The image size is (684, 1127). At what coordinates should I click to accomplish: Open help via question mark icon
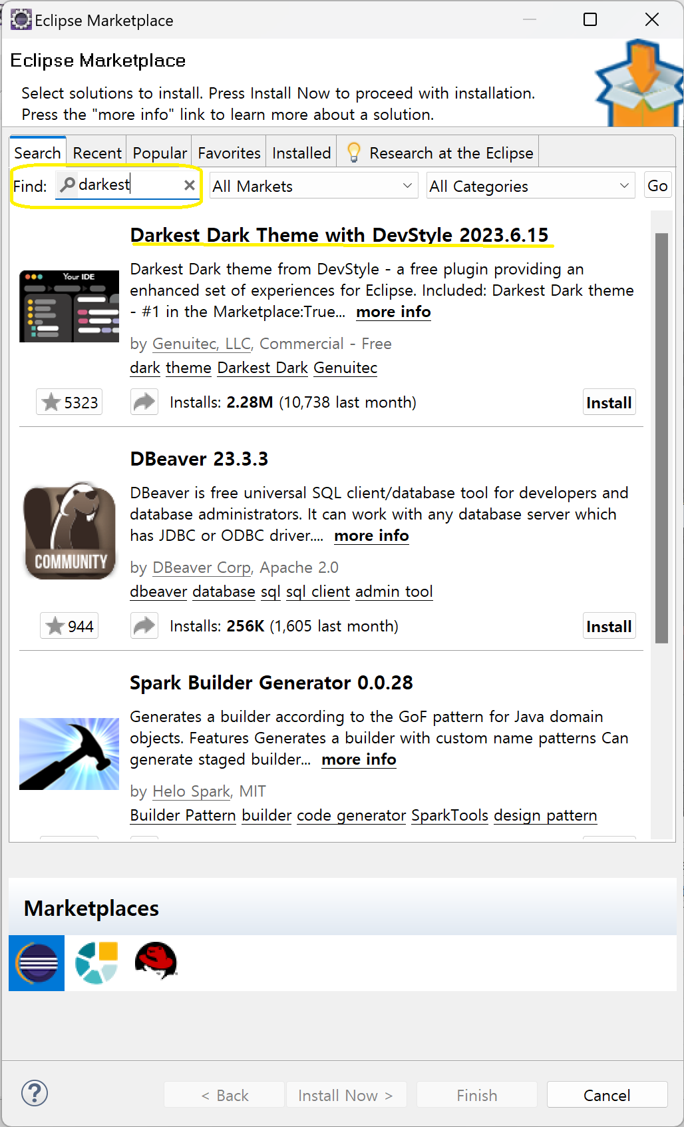(35, 1093)
